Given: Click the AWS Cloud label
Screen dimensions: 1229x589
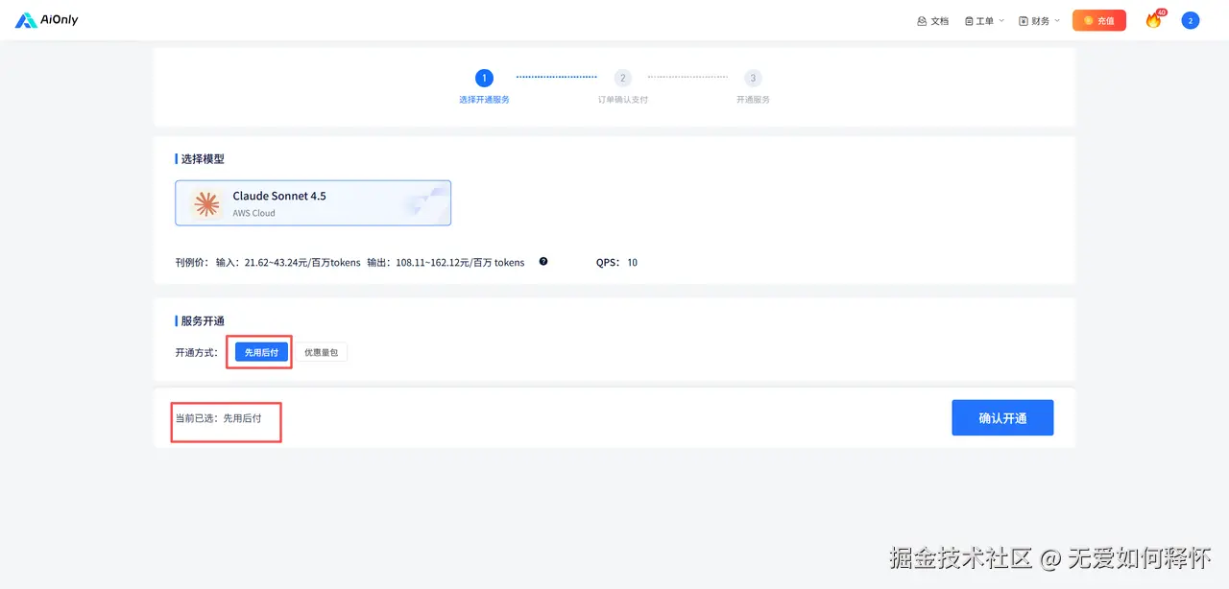Looking at the screenshot, I should click(x=253, y=213).
